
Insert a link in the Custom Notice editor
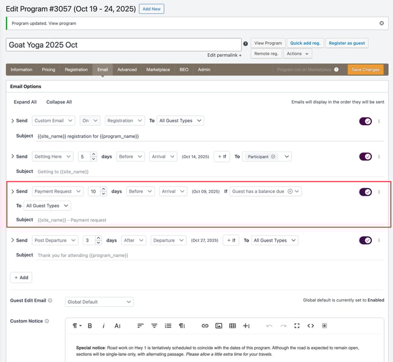[x=205, y=326]
